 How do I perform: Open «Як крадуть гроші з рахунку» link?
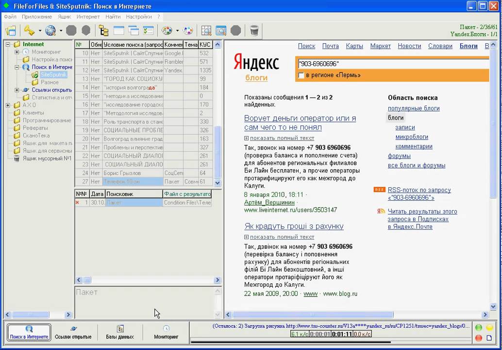(x=294, y=226)
